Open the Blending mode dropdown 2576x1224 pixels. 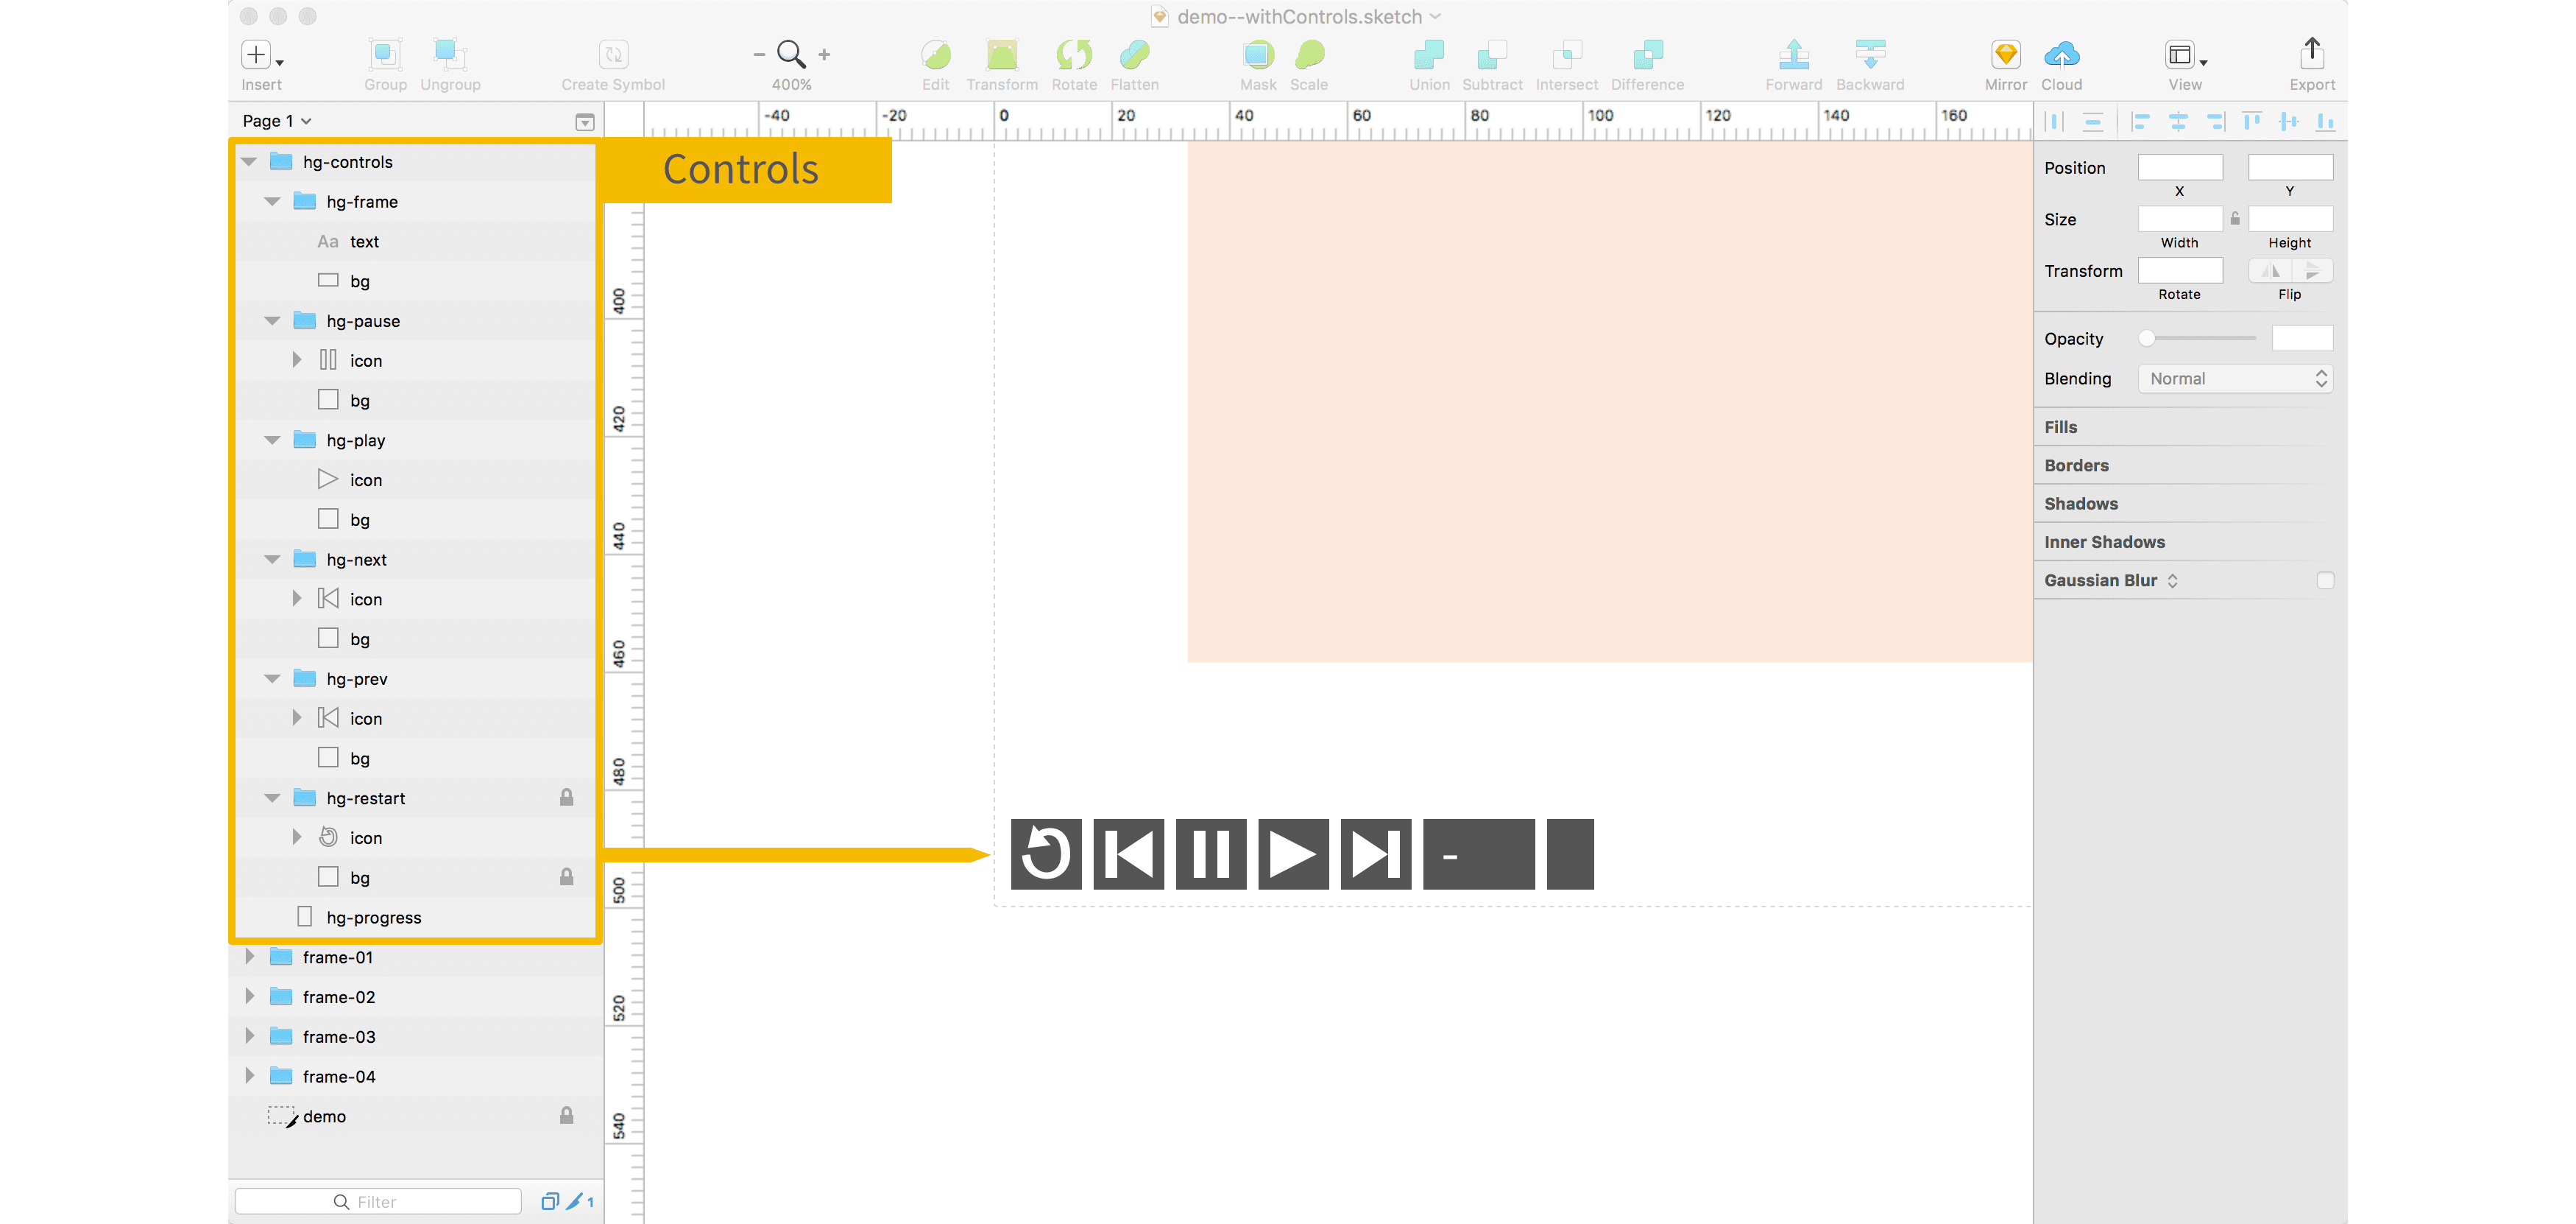pyautogui.click(x=2235, y=379)
